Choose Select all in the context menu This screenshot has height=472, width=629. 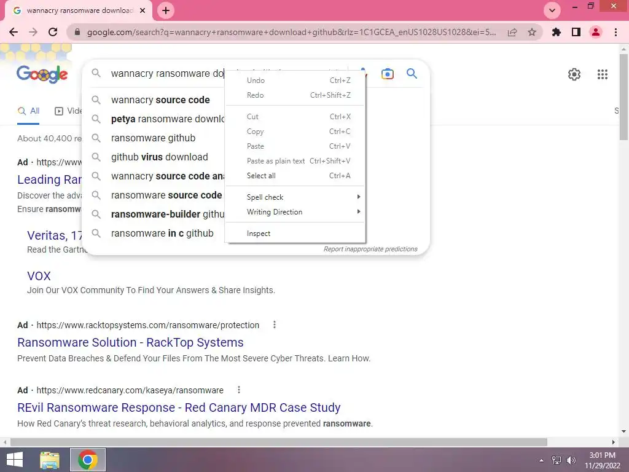295,175
